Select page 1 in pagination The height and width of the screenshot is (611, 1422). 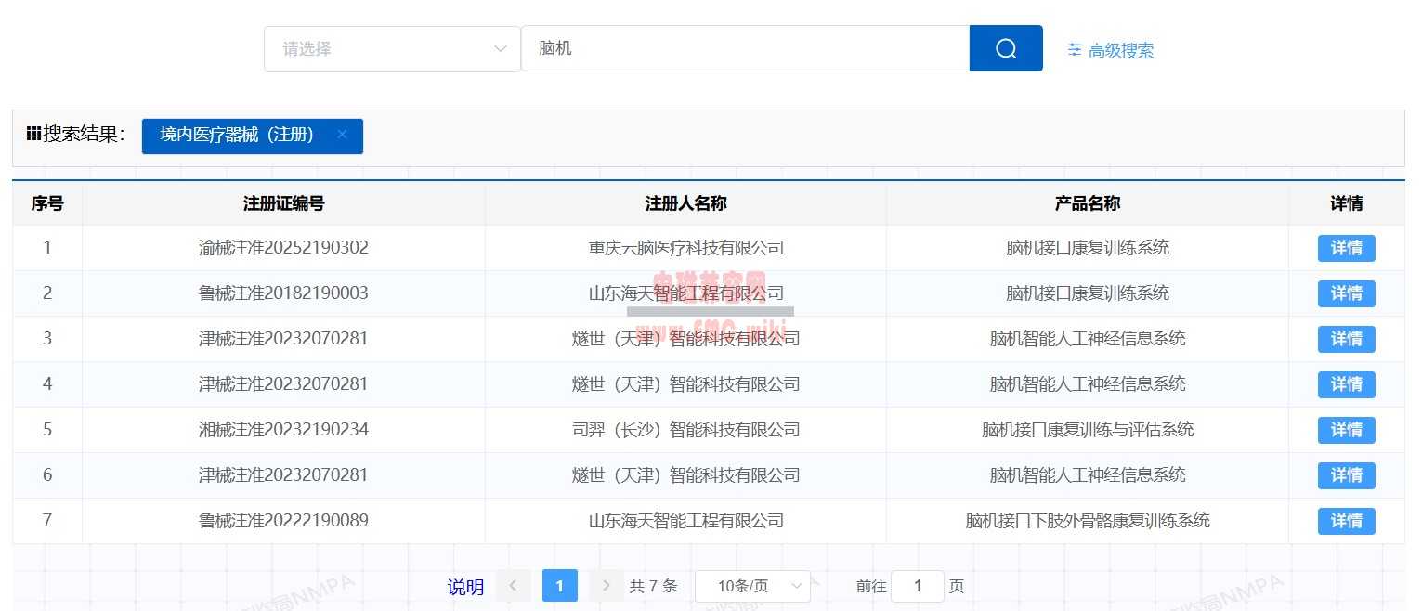560,586
